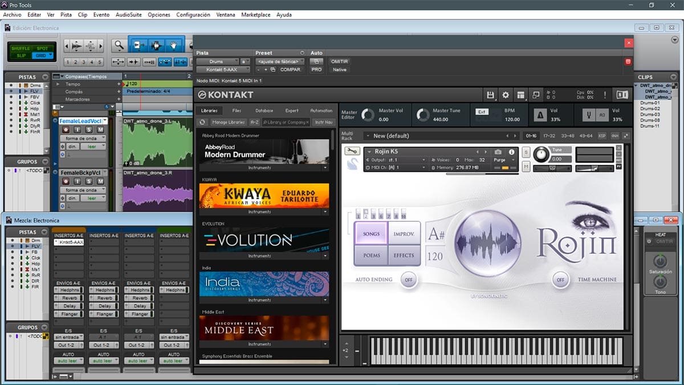The image size is (684, 385).
Task: Open the Archivo menu
Action: click(12, 15)
